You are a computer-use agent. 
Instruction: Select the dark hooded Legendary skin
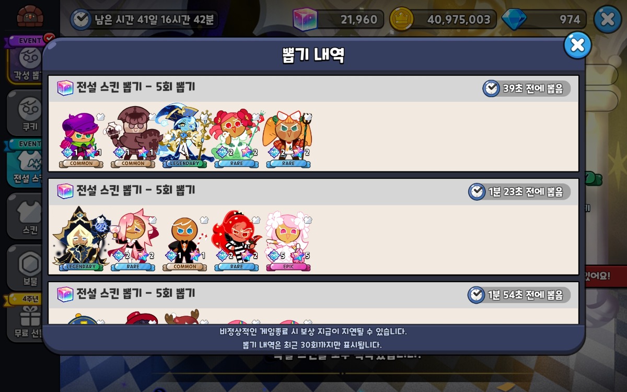[x=81, y=239]
